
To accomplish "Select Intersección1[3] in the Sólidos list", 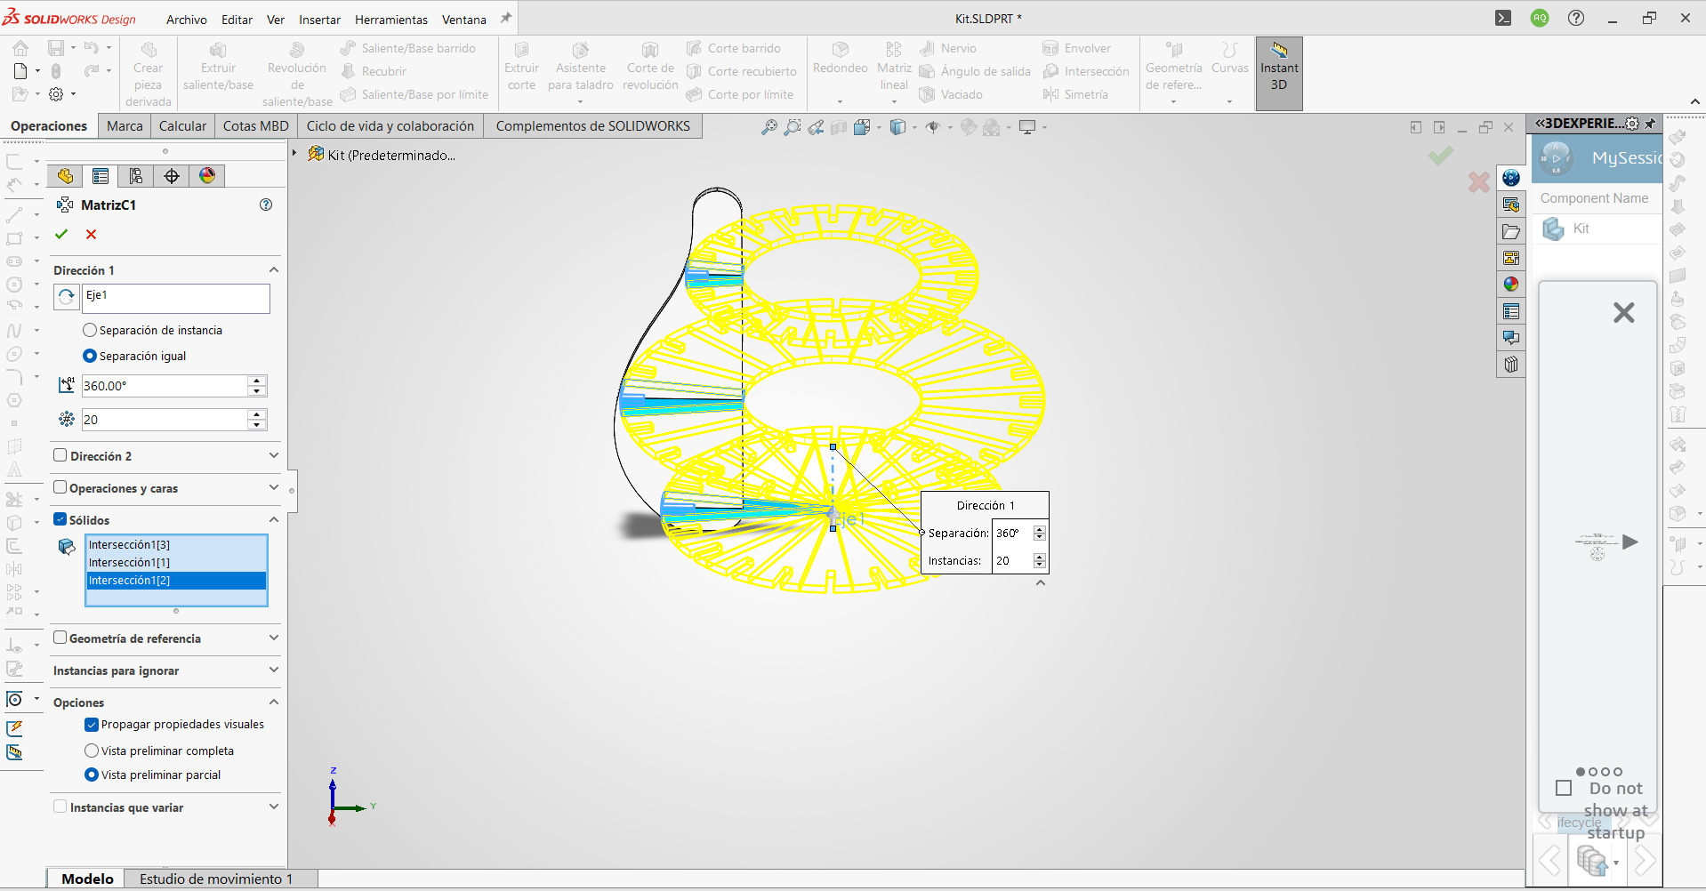I will (x=176, y=544).
